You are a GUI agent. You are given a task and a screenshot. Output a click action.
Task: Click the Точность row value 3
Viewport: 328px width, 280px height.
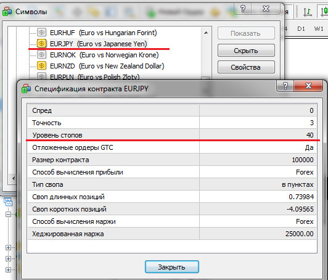pyautogui.click(x=311, y=123)
